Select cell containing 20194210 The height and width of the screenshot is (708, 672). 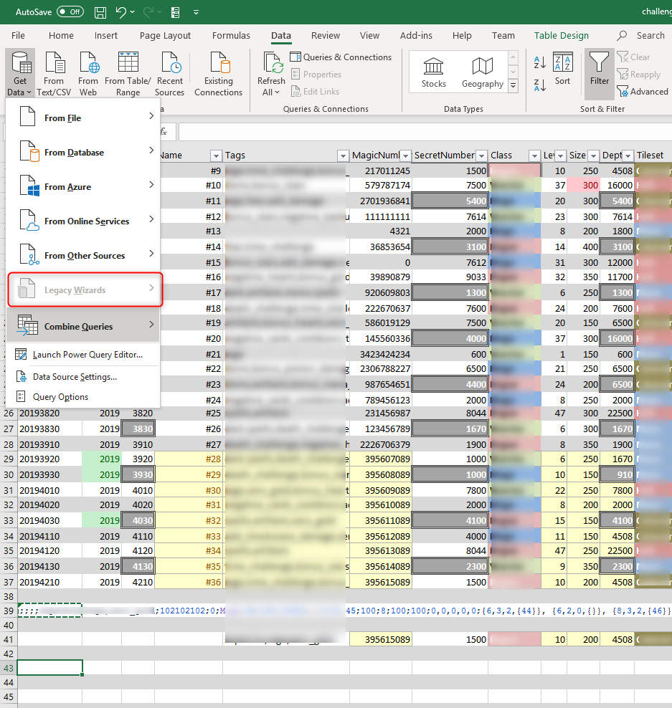click(49, 582)
